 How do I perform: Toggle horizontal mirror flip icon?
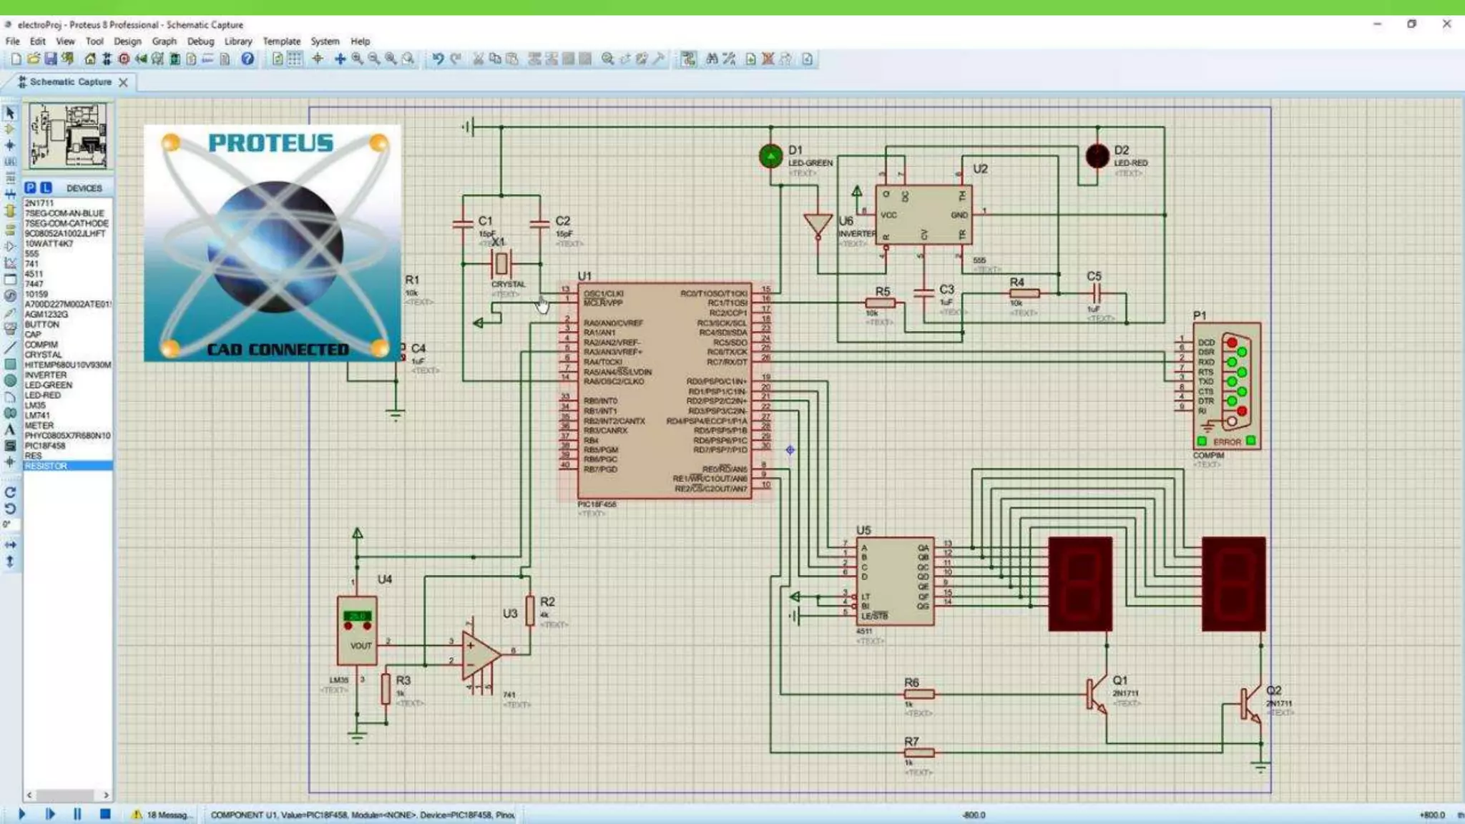tap(10, 545)
